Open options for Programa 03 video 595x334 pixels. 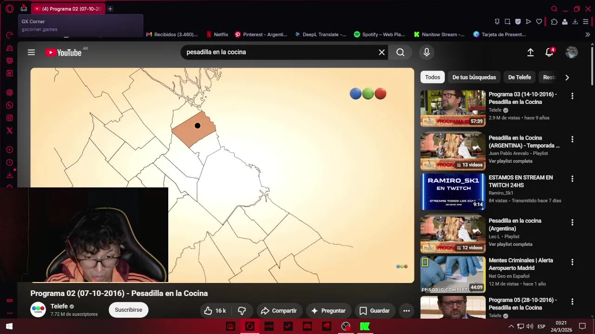click(572, 96)
